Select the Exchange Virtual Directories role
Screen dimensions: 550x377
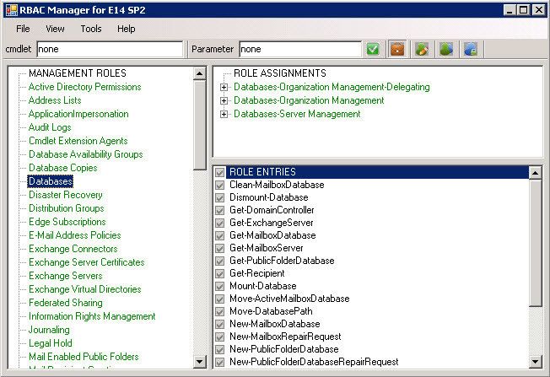click(85, 289)
